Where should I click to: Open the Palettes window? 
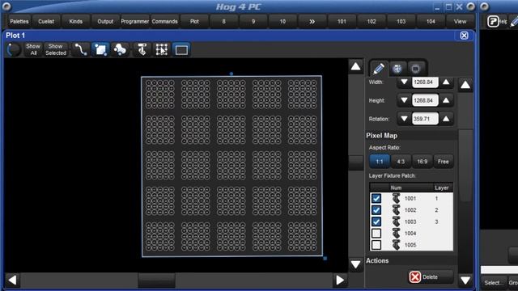[x=19, y=22]
